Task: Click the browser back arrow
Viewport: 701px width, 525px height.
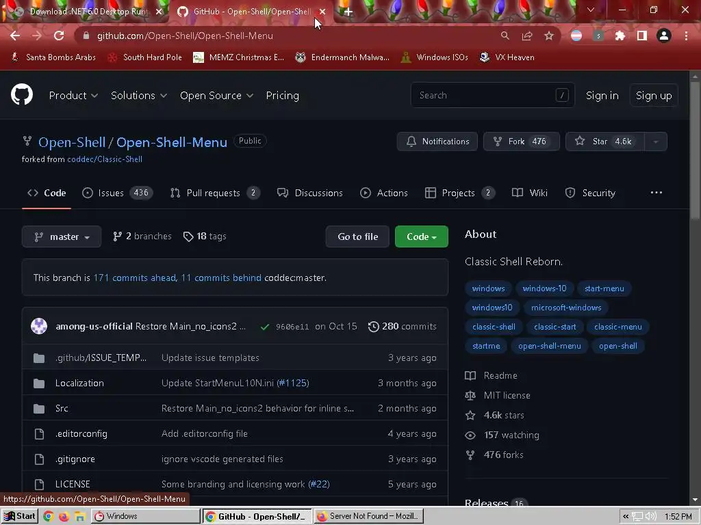Action: click(x=15, y=36)
